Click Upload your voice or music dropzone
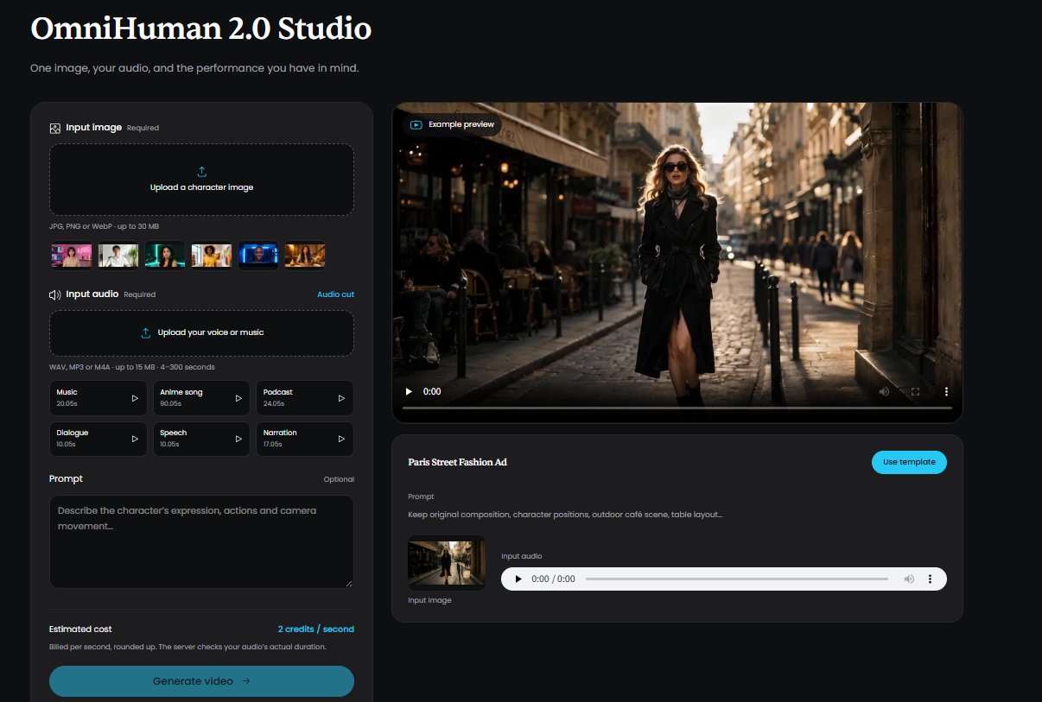Screen dimensions: 1042x702 click(x=201, y=333)
